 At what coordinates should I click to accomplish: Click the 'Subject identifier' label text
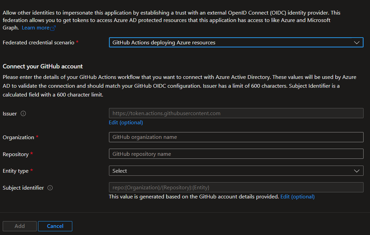pos(23,188)
